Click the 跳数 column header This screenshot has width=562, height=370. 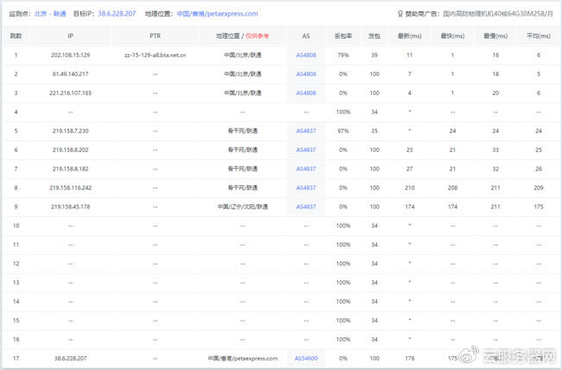coord(16,35)
